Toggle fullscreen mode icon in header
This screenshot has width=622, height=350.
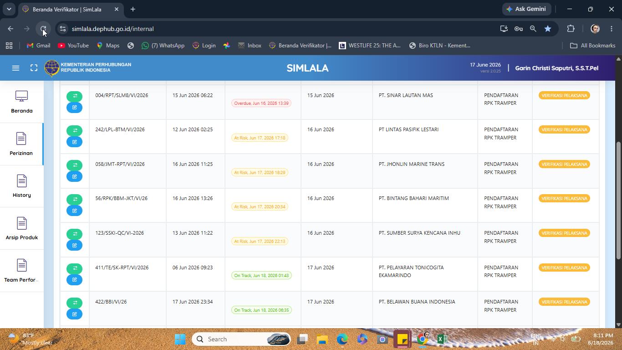pos(34,68)
